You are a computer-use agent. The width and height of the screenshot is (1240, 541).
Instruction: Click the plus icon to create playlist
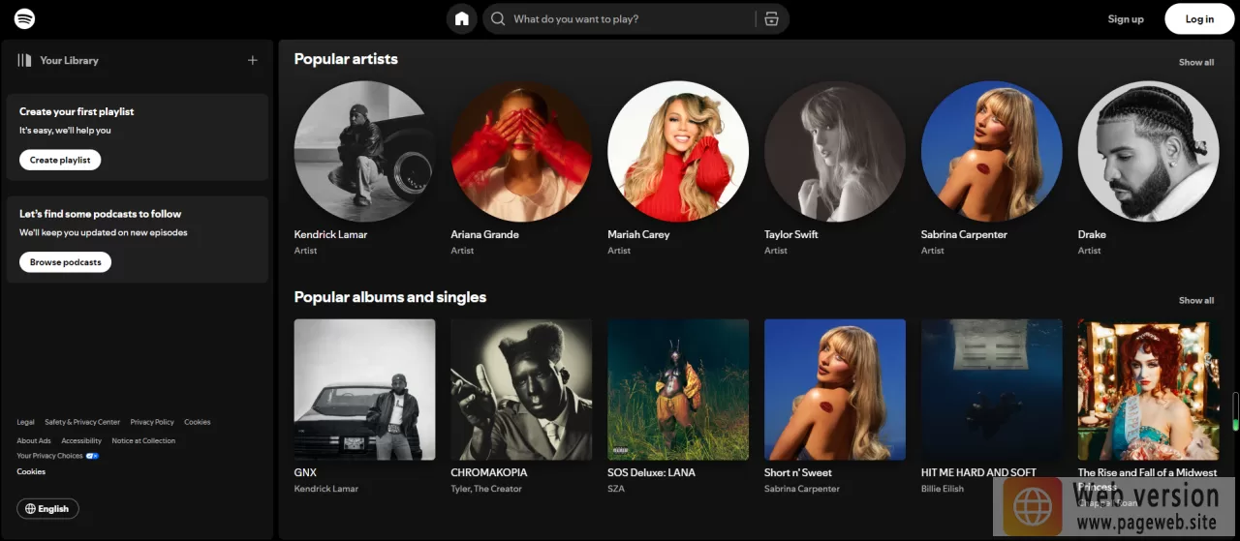pos(253,60)
